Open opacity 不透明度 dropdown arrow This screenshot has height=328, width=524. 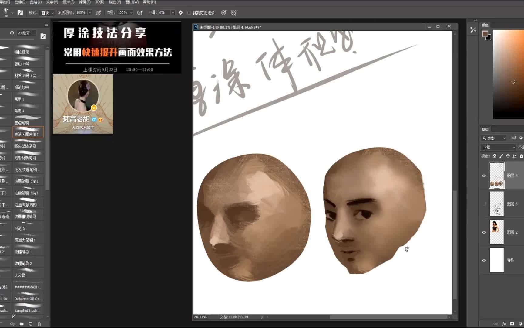pos(90,13)
